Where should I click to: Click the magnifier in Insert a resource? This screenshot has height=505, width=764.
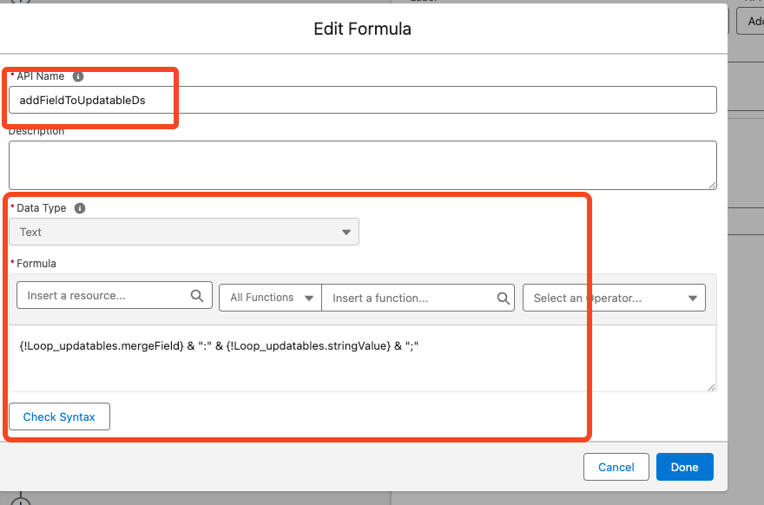point(197,296)
